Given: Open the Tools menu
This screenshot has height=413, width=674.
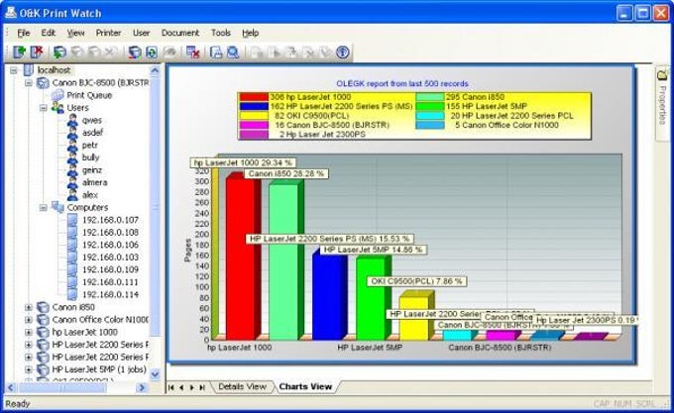Looking at the screenshot, I should click(220, 33).
